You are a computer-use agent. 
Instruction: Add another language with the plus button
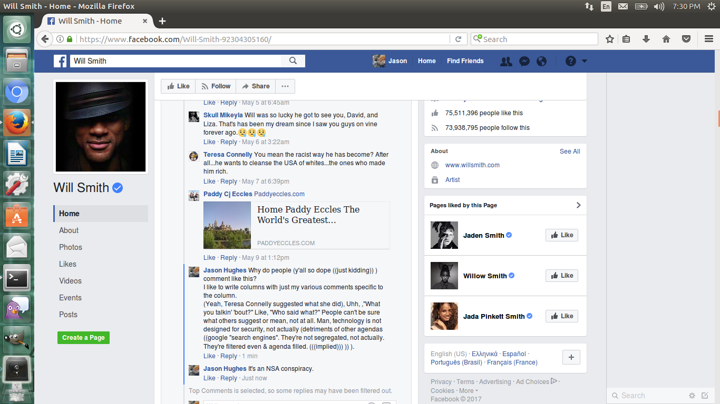coord(571,357)
